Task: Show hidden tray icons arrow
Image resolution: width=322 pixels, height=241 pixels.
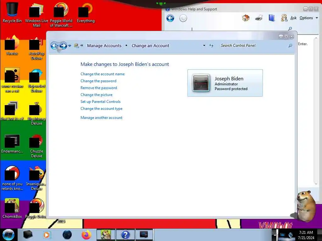Action: [x=275, y=235]
